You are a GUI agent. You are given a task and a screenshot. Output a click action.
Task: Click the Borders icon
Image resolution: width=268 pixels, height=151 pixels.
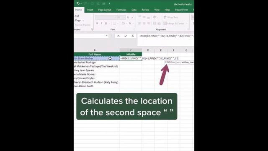[x=114, y=23]
